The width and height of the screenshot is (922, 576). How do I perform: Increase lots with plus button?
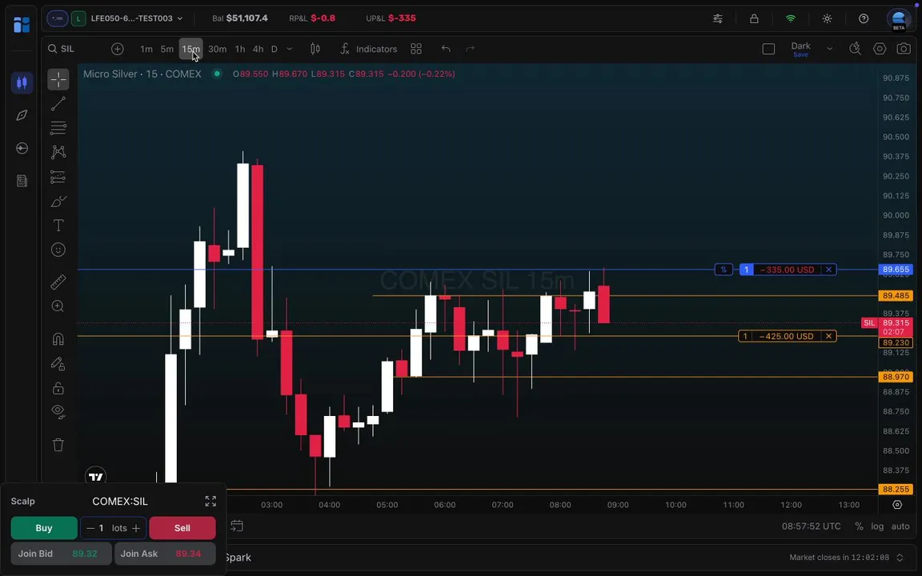tap(136, 528)
